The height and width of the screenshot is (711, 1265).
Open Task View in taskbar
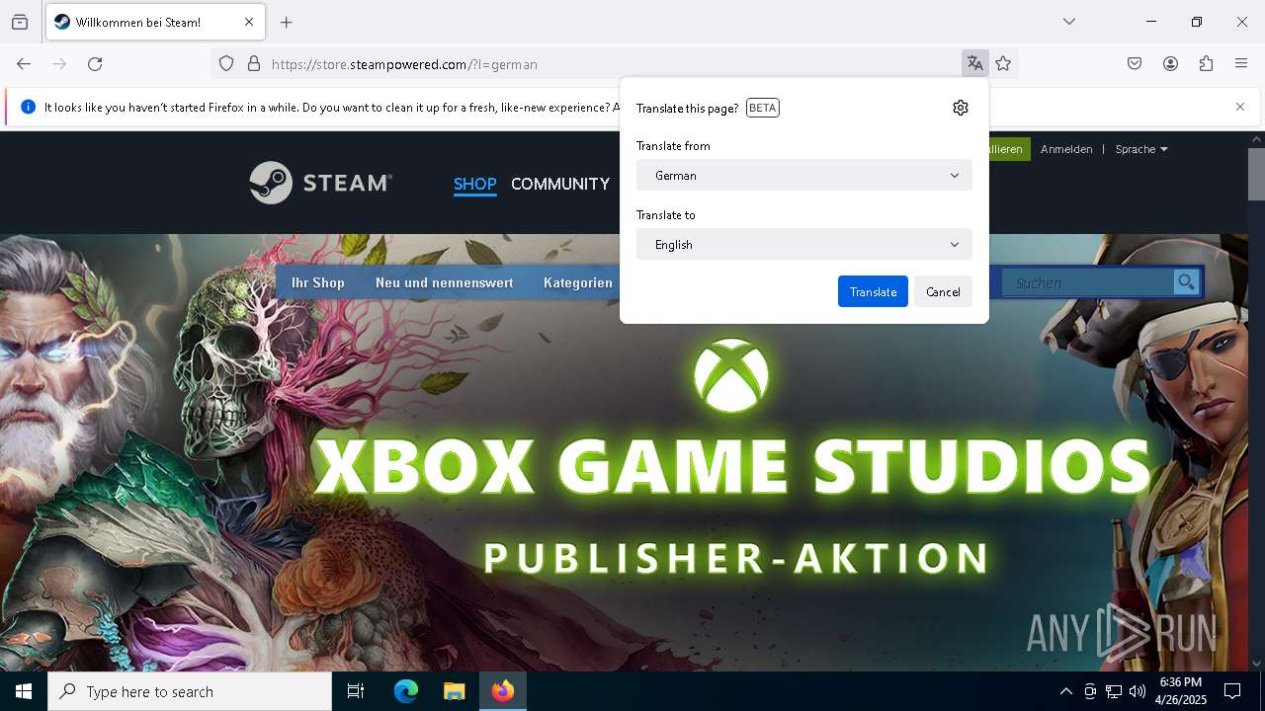[x=356, y=691]
